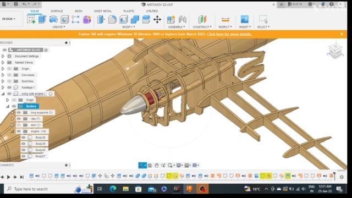Hide the wing supports (3) folder
The width and height of the screenshot is (352, 198).
click(x=19, y=112)
